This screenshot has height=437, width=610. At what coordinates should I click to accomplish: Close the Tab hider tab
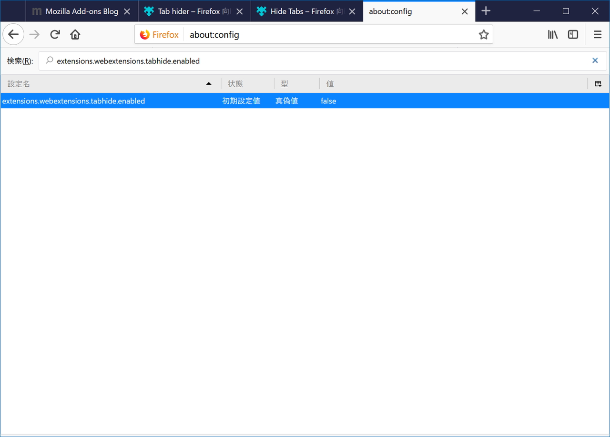click(239, 10)
